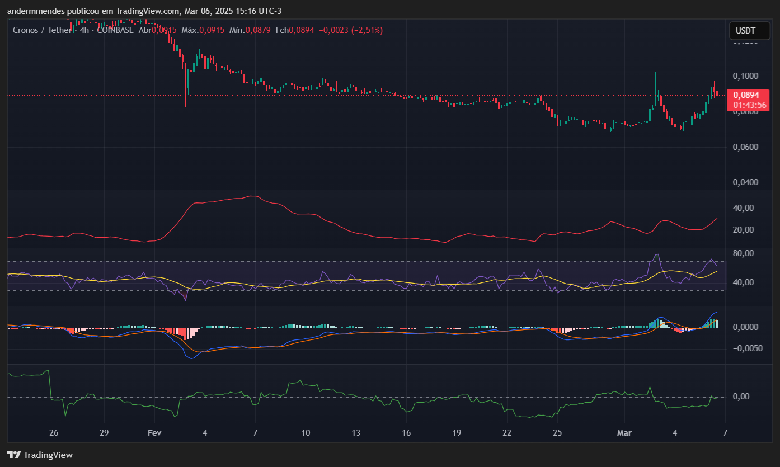Click the 0,1000 price axis label
780x467 pixels.
[x=745, y=76]
